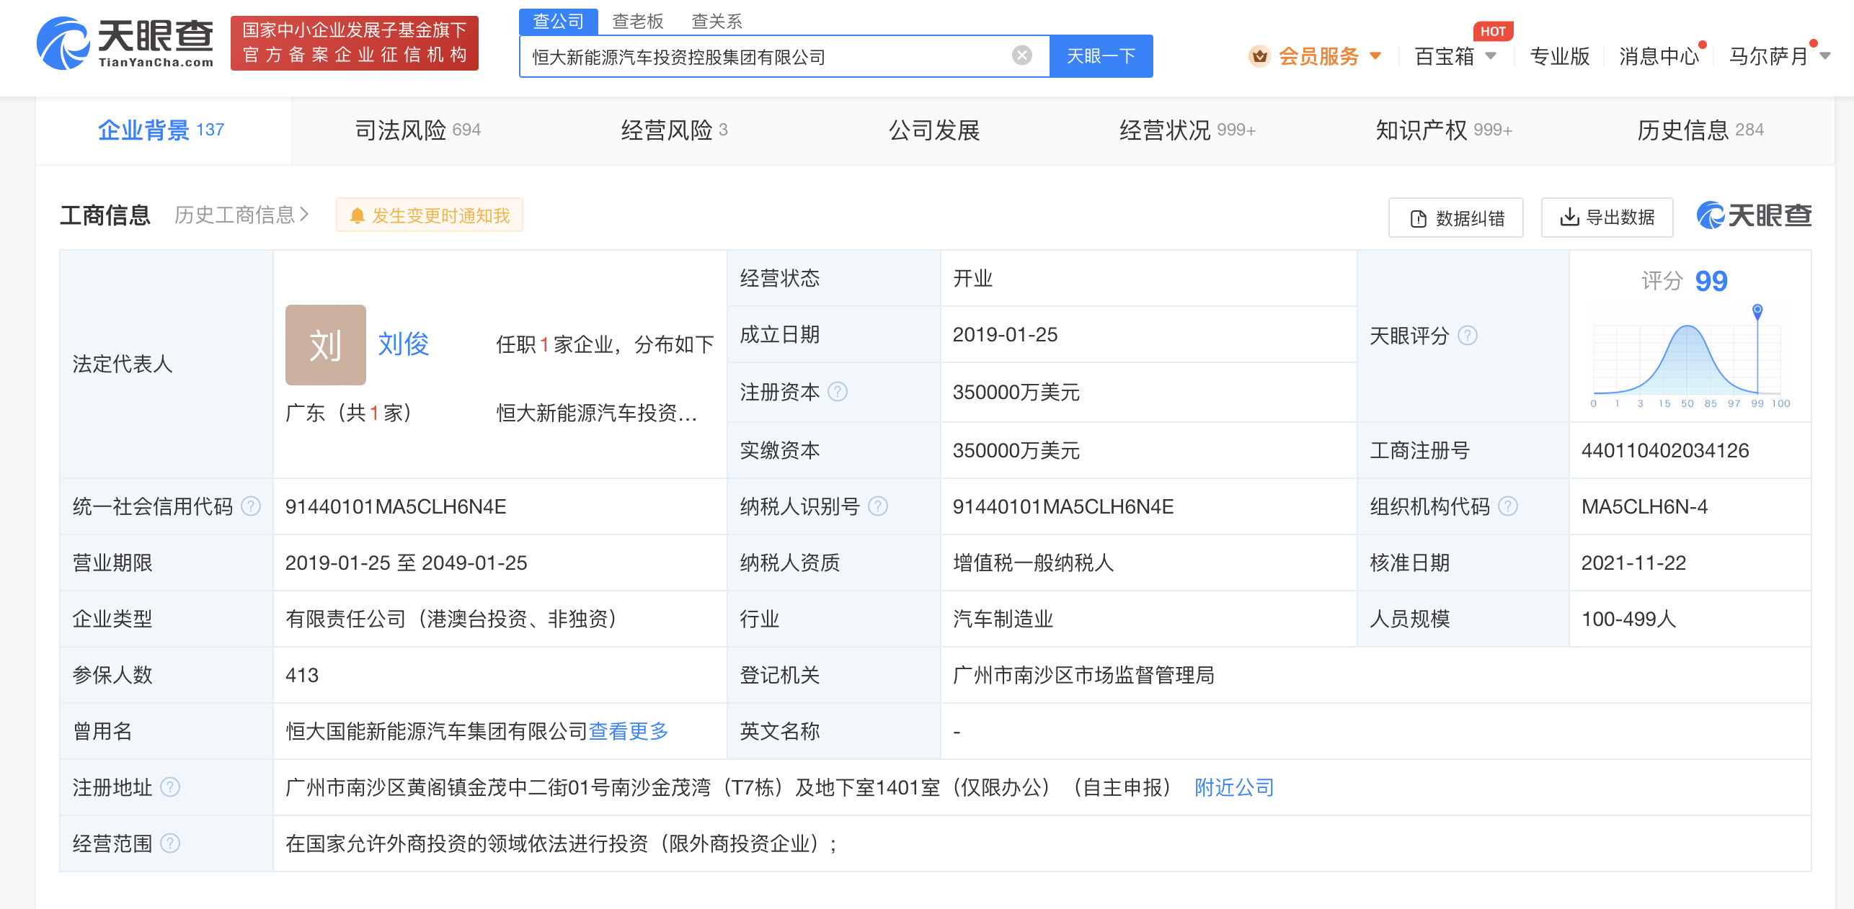Select the 查关系 search tab

(717, 22)
